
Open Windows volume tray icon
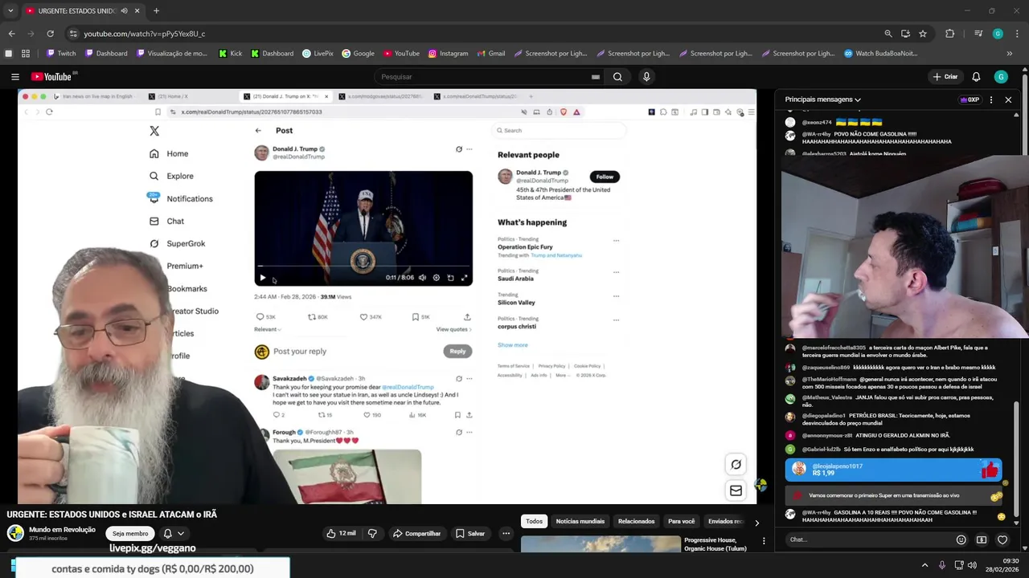(972, 565)
